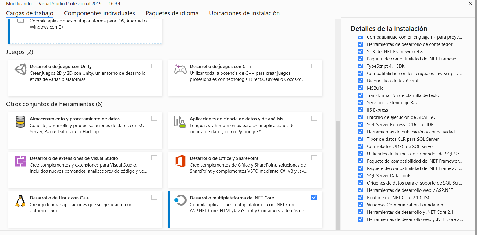
Task: Click Desarrollo de extensiones de Visual Studio title
Action: pyautogui.click(x=74, y=158)
